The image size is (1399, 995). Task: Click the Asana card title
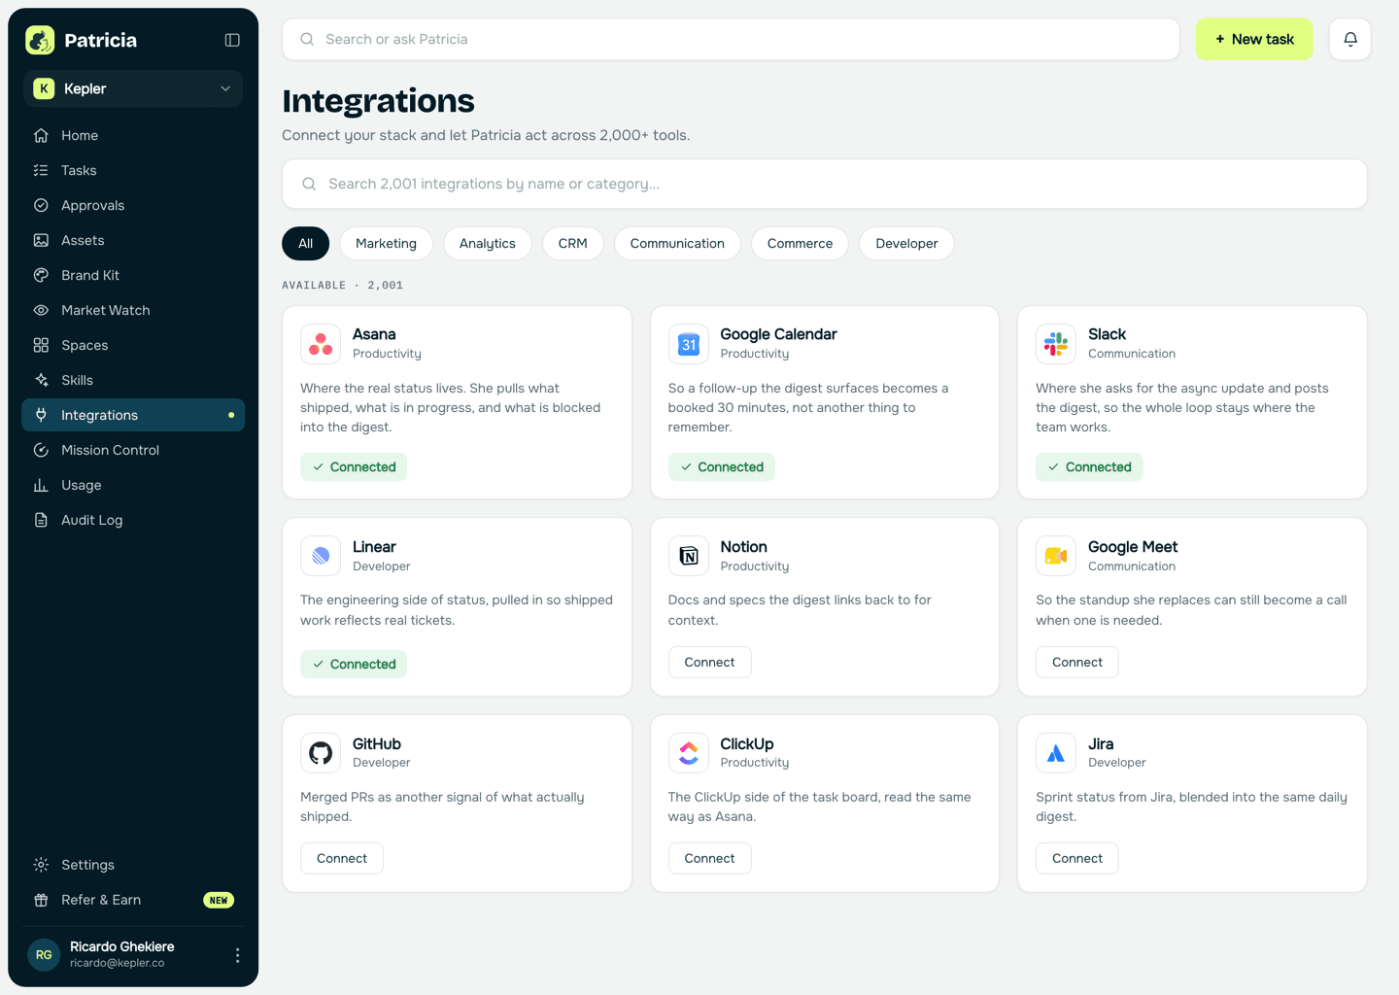(374, 334)
